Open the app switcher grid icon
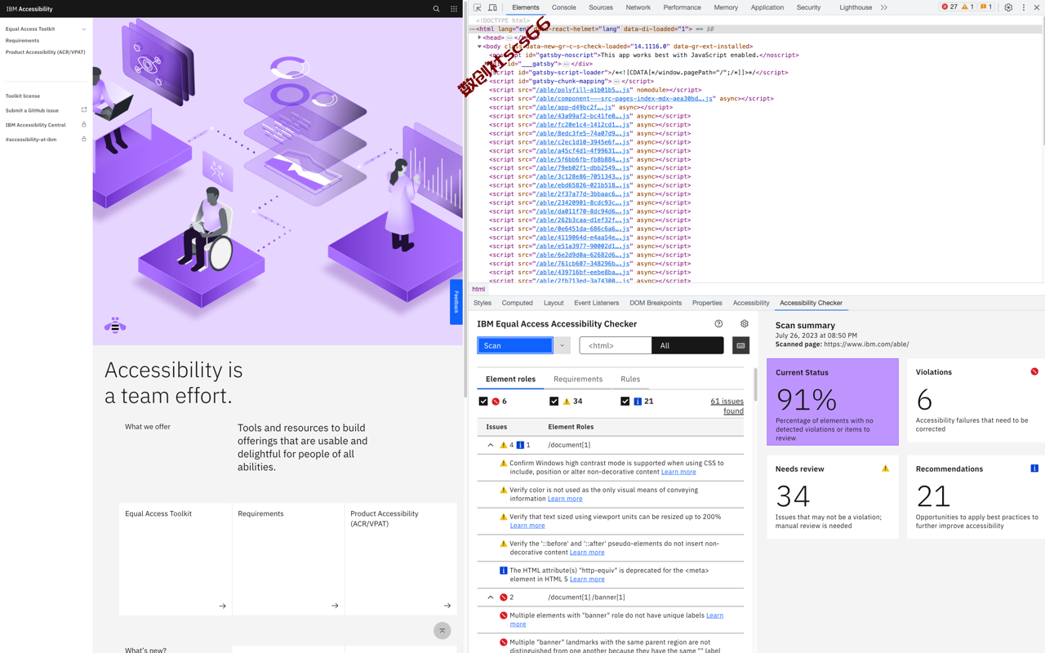Image resolution: width=1045 pixels, height=653 pixels. coord(454,9)
